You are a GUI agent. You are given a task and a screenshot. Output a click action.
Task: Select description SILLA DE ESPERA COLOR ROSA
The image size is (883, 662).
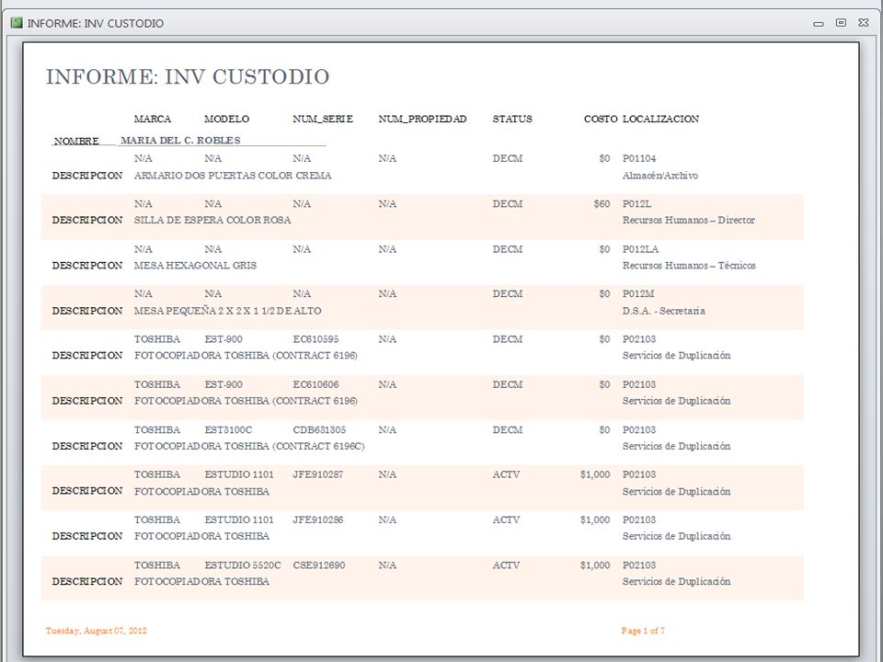tap(212, 220)
